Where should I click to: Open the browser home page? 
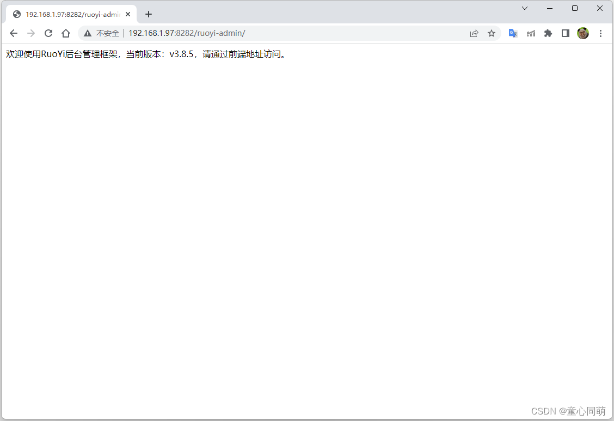66,33
